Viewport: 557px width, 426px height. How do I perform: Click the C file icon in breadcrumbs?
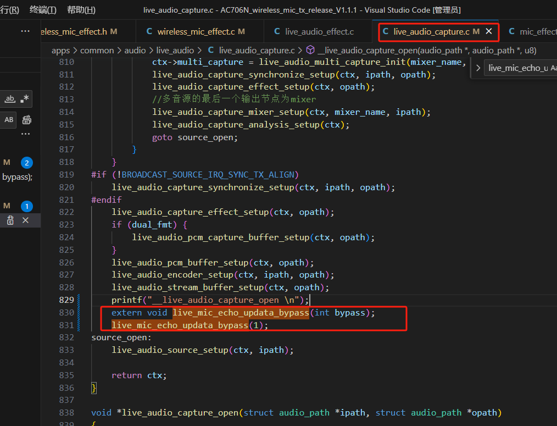coord(210,50)
